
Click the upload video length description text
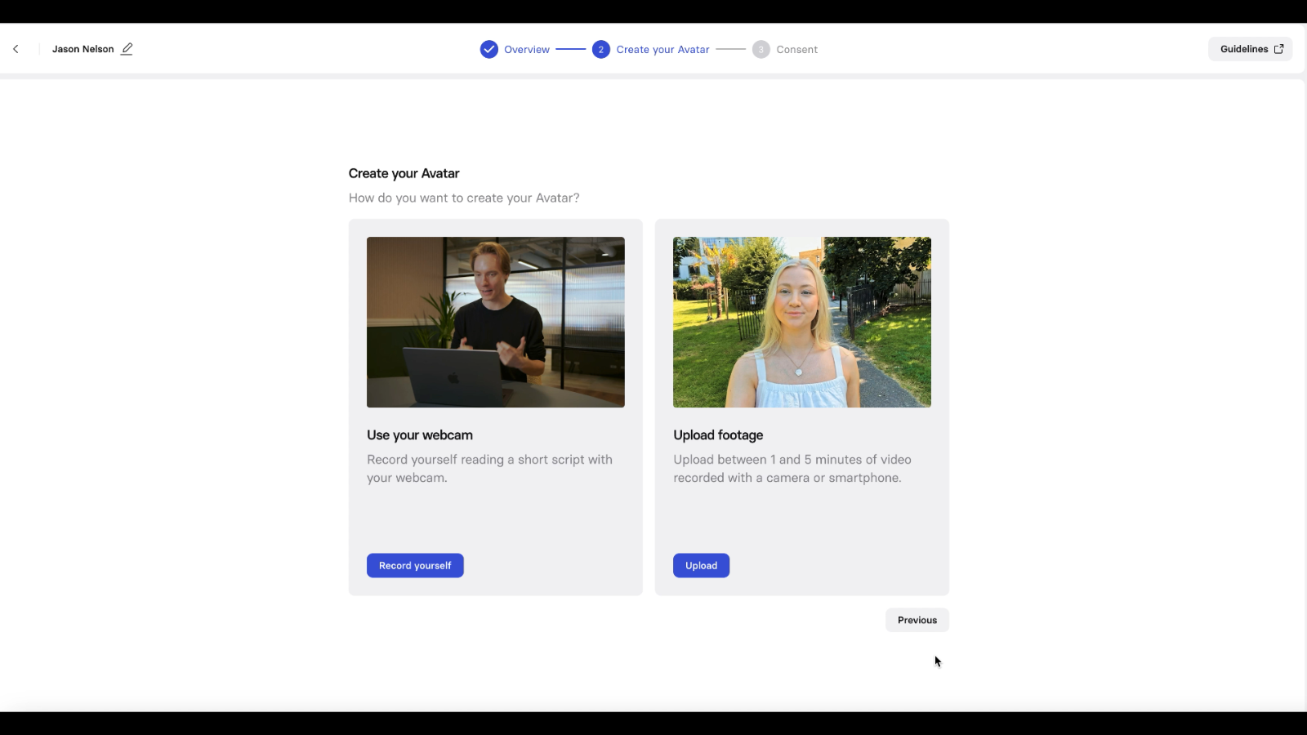[791, 469]
